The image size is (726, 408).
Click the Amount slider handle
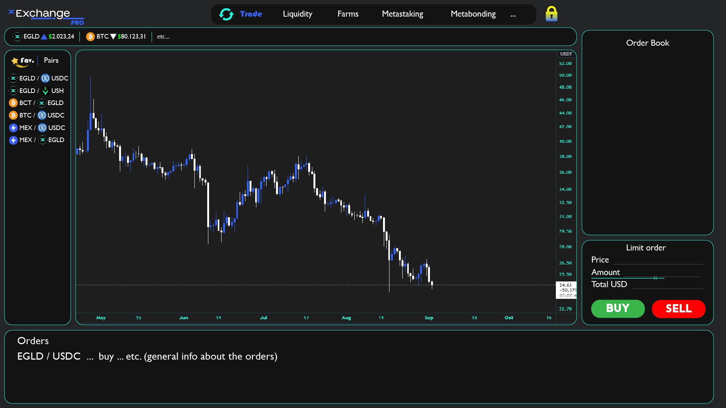[655, 278]
